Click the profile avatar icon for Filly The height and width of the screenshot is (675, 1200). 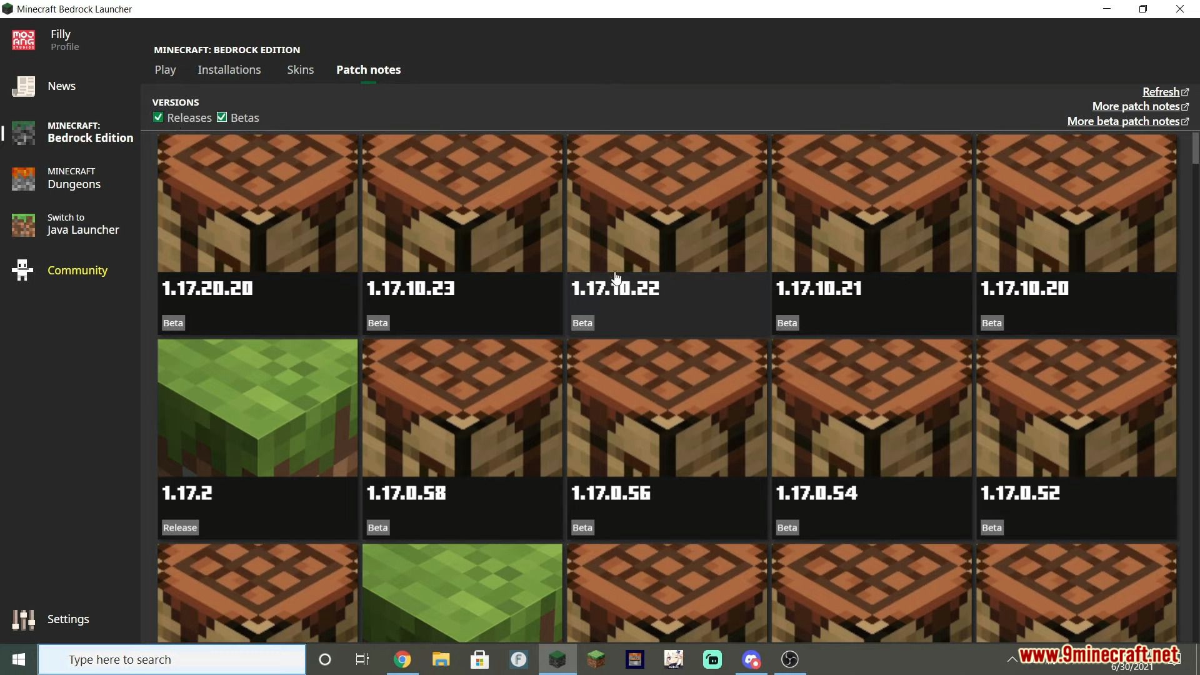(23, 39)
